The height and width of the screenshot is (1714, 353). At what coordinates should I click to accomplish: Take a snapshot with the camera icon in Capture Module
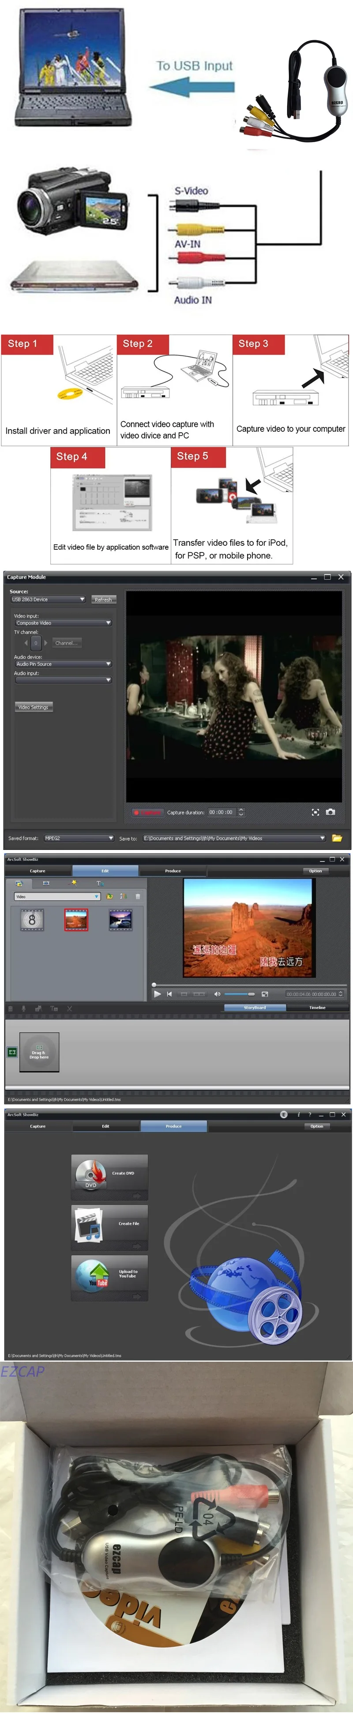tap(330, 812)
